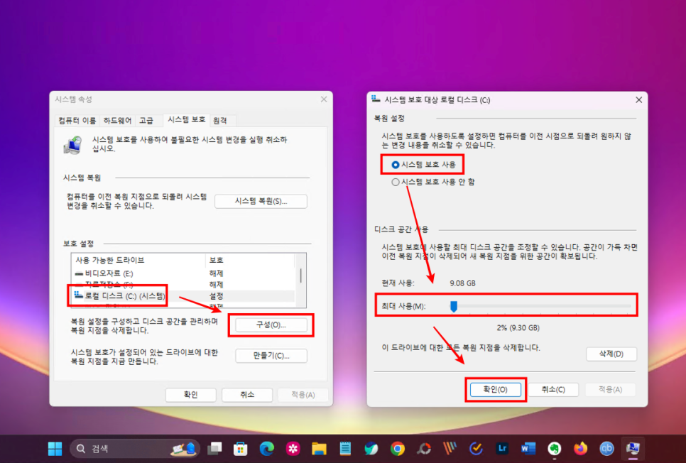Viewport: 686px width, 463px height.
Task: Click 취소 in the 시스템 속성 window
Action: tap(247, 395)
